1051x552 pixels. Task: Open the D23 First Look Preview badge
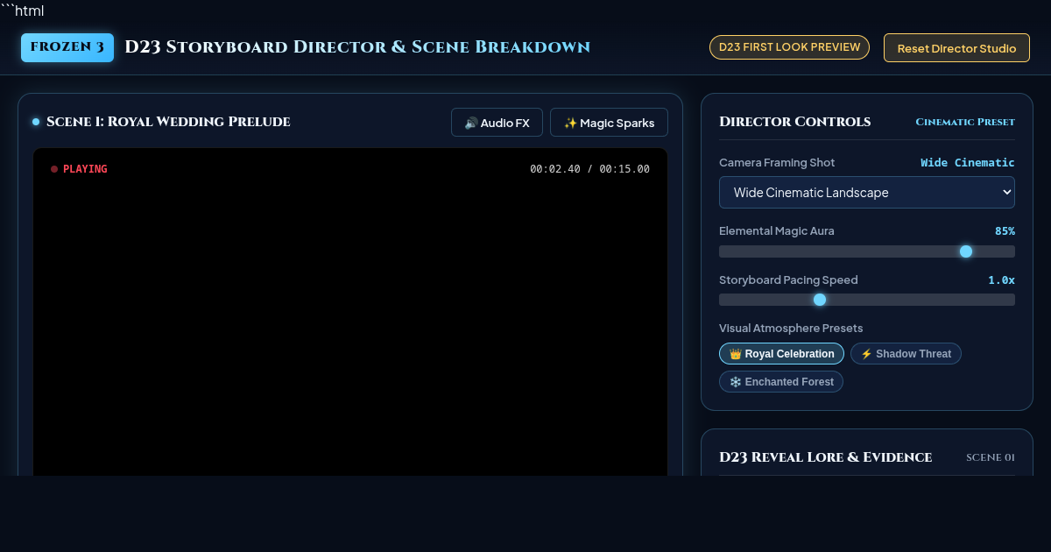coord(789,47)
